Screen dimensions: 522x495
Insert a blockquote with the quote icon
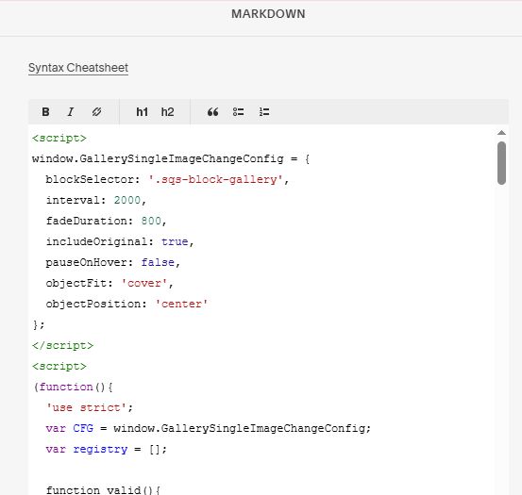[212, 111]
